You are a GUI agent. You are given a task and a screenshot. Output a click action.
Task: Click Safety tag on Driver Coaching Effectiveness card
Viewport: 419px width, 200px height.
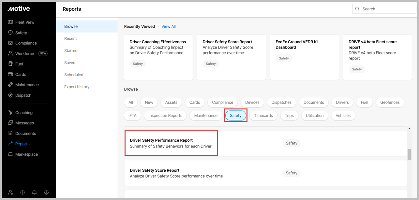(x=138, y=64)
